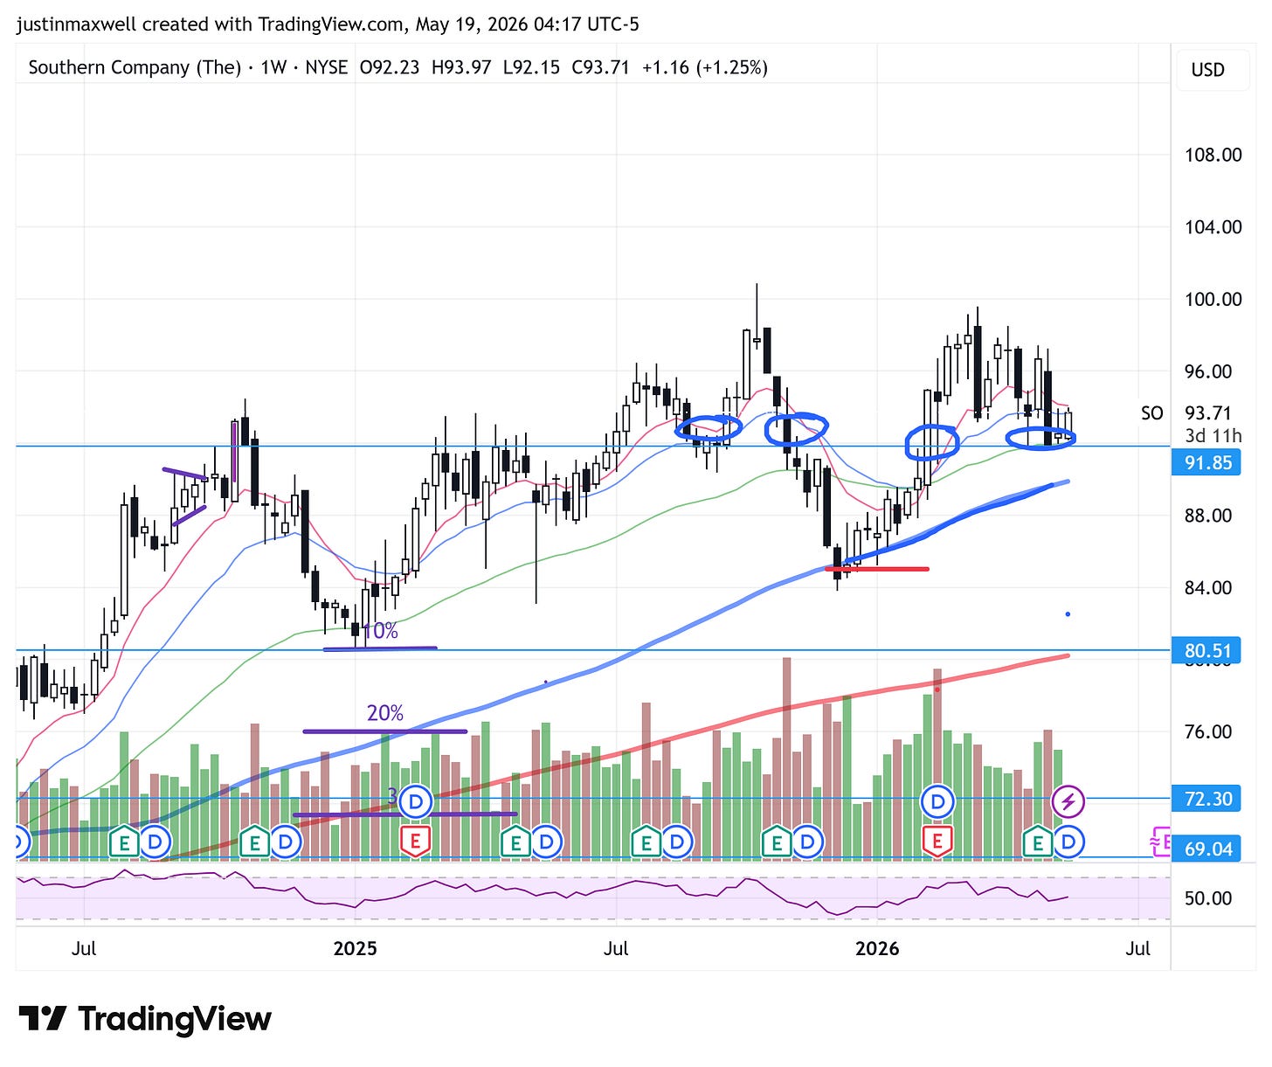Screen dimensions: 1272x1067
Task: Click the 2025 label on the time axis
Action: coord(355,949)
